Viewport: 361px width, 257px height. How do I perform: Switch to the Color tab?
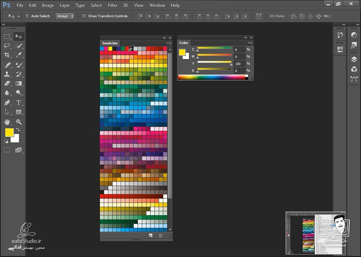coord(184,43)
